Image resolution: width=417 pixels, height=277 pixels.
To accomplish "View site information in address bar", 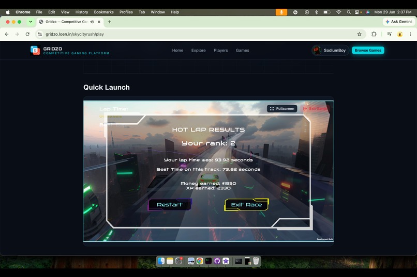I will (x=40, y=34).
